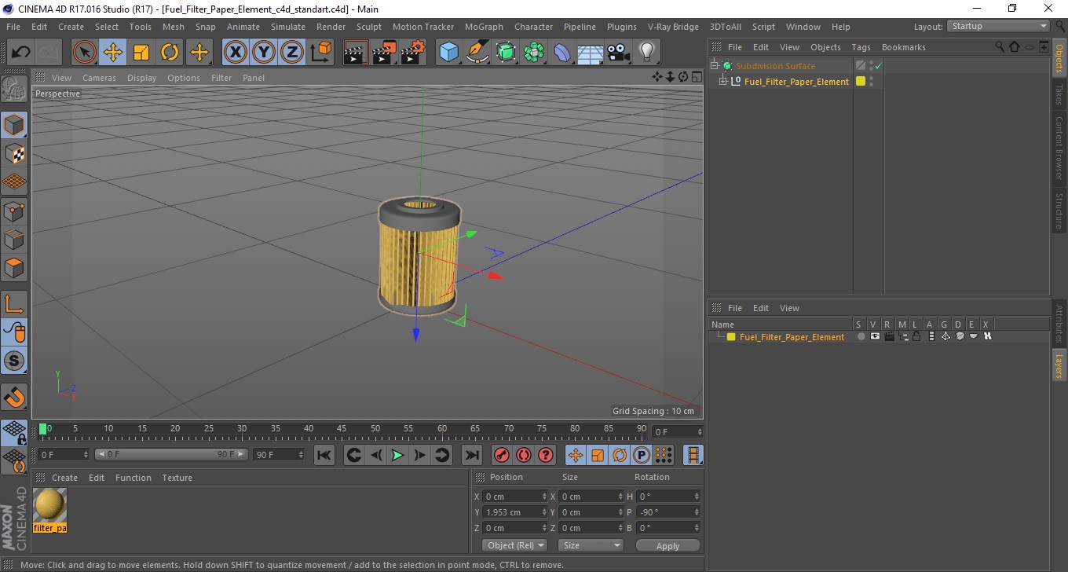Viewport: 1068px width, 572px height.
Task: Click yellow layer color swatch in Layers
Action: point(731,337)
